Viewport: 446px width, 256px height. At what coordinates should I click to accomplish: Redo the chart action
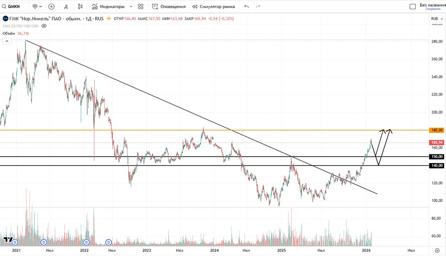[x=258, y=6]
